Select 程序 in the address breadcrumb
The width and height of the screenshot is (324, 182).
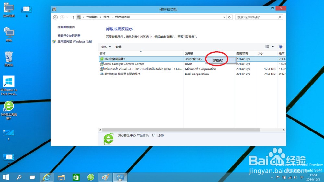(106, 17)
